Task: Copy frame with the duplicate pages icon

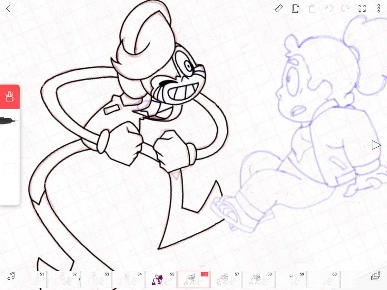Action: (x=295, y=8)
